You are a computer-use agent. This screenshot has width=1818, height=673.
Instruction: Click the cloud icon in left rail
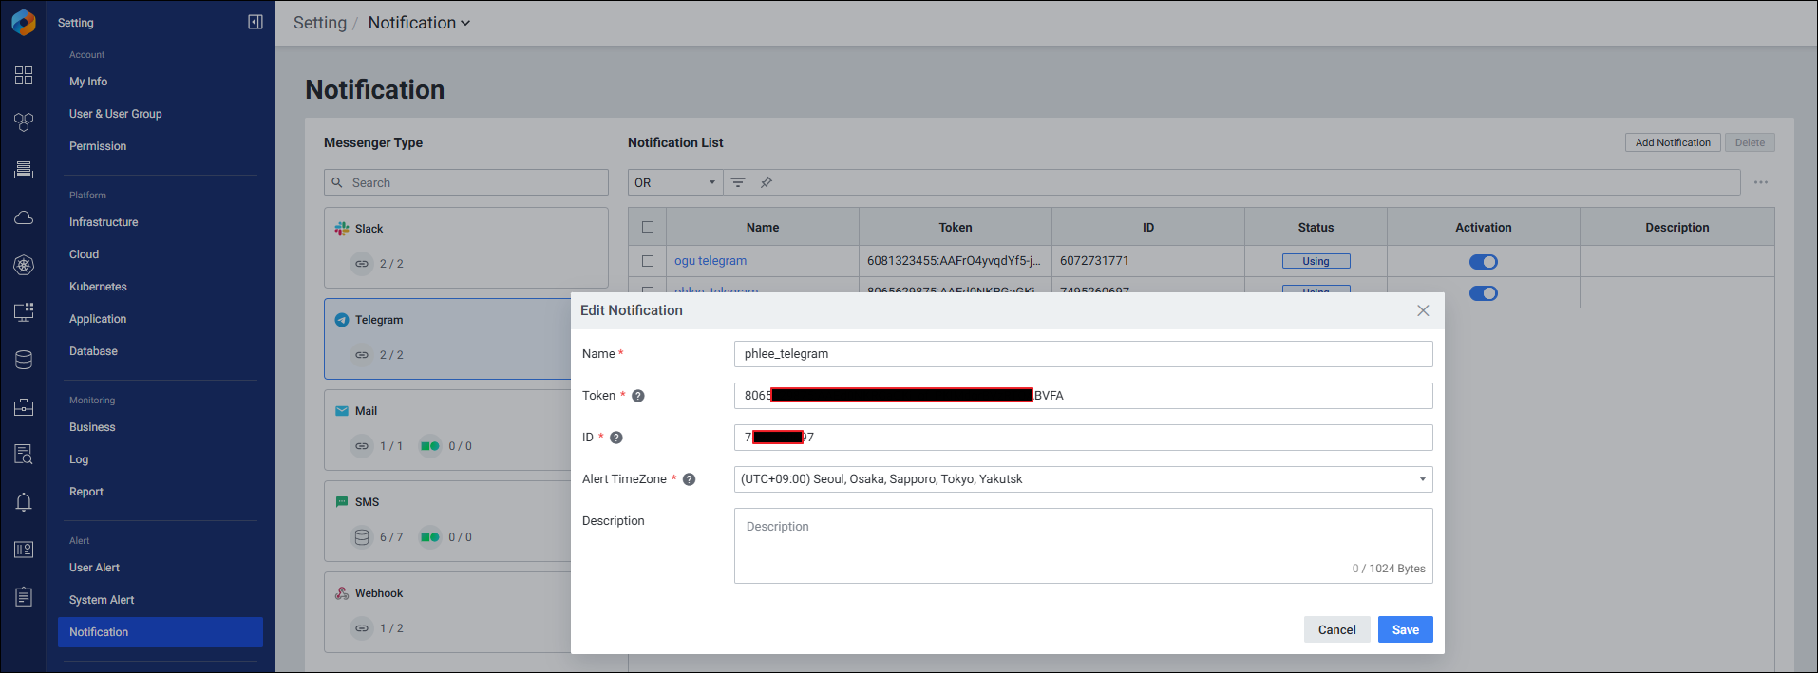tap(24, 217)
